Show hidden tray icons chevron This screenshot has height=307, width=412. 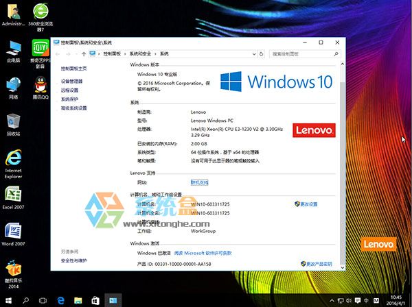point(332,301)
